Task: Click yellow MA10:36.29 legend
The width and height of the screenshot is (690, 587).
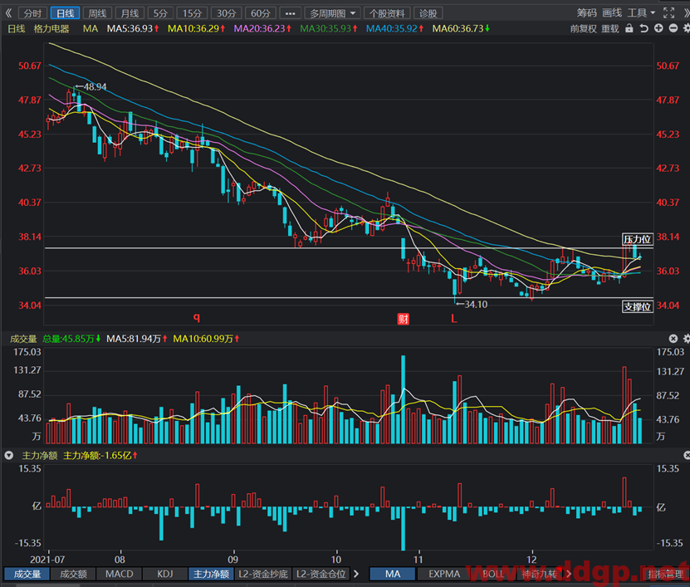Action: click(x=196, y=28)
